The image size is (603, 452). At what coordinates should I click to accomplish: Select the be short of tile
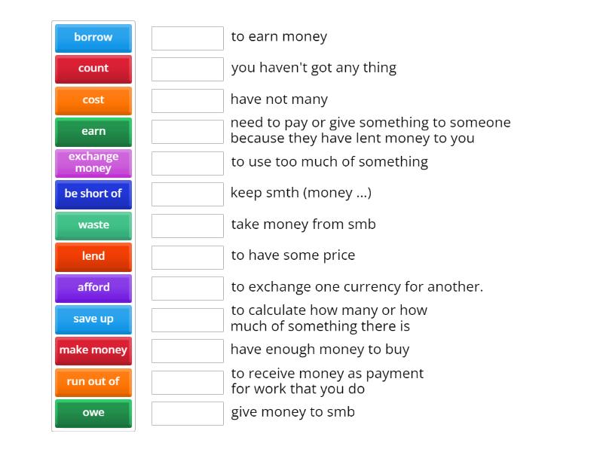[93, 194]
